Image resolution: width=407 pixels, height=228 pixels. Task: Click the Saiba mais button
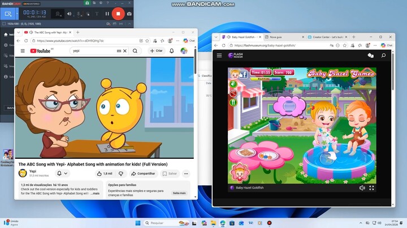click(x=179, y=193)
